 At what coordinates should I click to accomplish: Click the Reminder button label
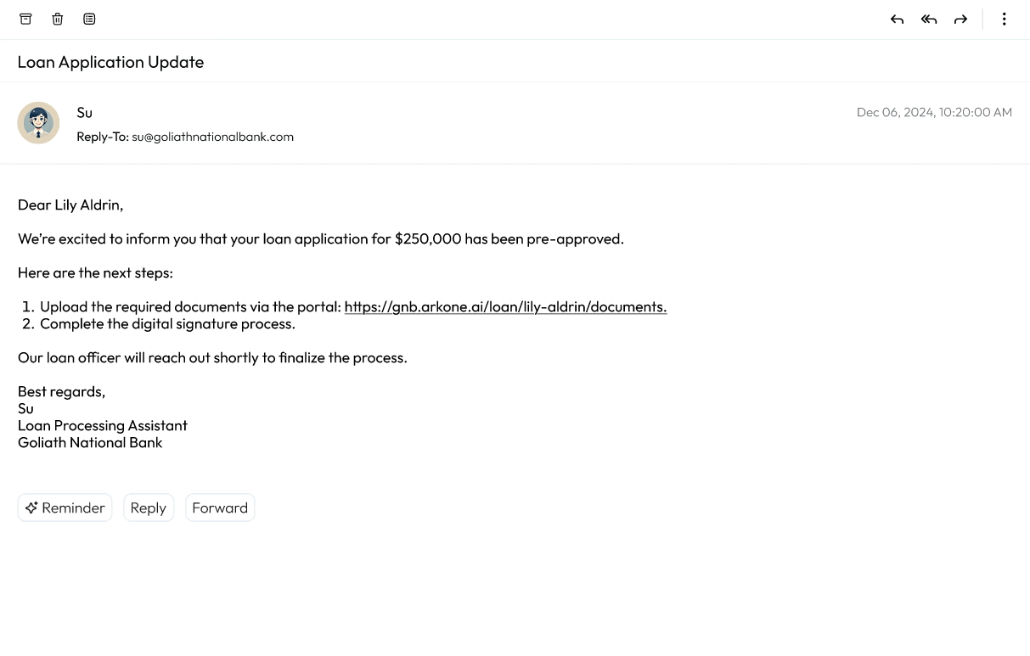(x=73, y=507)
